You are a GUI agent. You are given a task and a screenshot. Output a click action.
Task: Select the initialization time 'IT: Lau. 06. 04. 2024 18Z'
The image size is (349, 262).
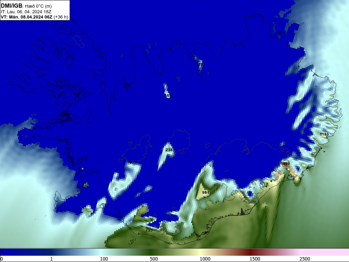tap(26, 12)
